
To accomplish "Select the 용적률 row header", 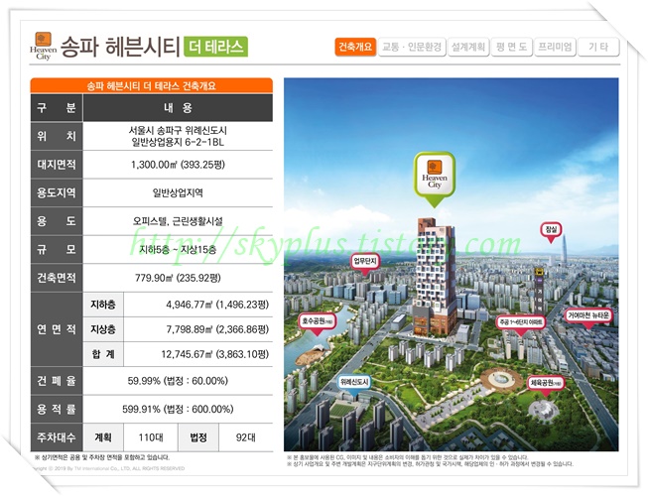I will (57, 410).
